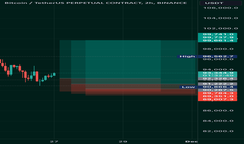Click date label 27 on time axis

[x=54, y=141]
